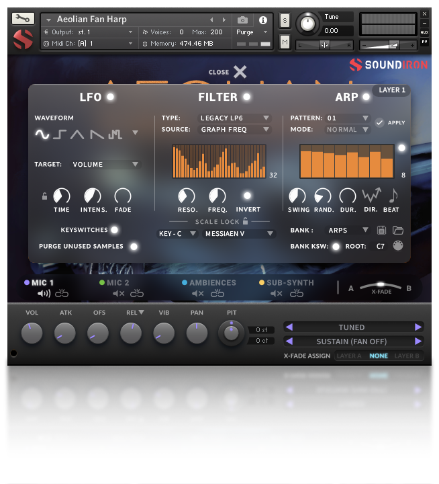Click the Layer 1 button
The image size is (439, 484).
(392, 90)
